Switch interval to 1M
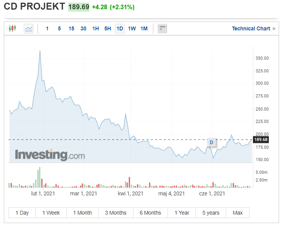The width and height of the screenshot is (281, 225). (144, 28)
